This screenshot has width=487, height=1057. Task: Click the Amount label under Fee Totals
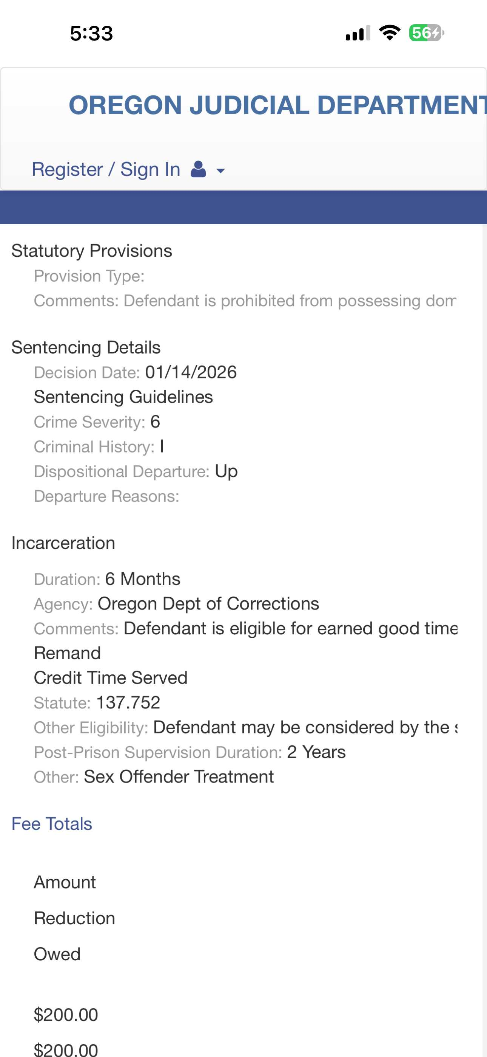[65, 882]
